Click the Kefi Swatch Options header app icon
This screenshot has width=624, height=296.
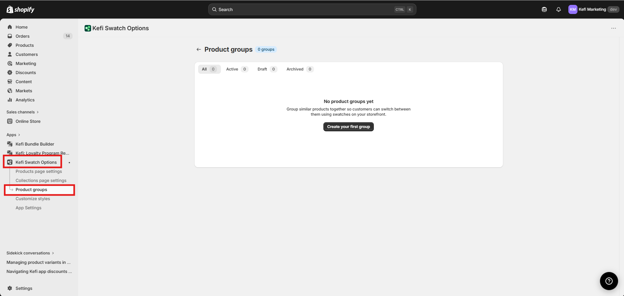coord(88,28)
